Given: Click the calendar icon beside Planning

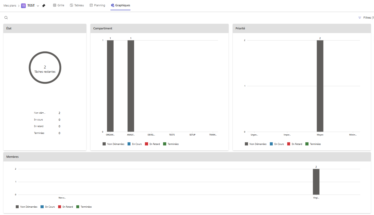Looking at the screenshot, I should [x=91, y=5].
